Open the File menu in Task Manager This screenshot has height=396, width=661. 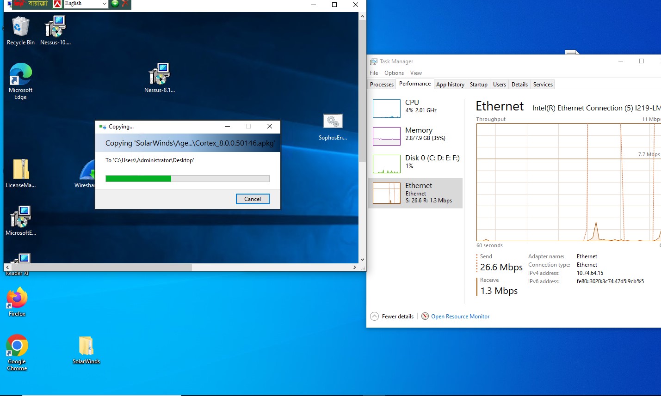click(374, 73)
